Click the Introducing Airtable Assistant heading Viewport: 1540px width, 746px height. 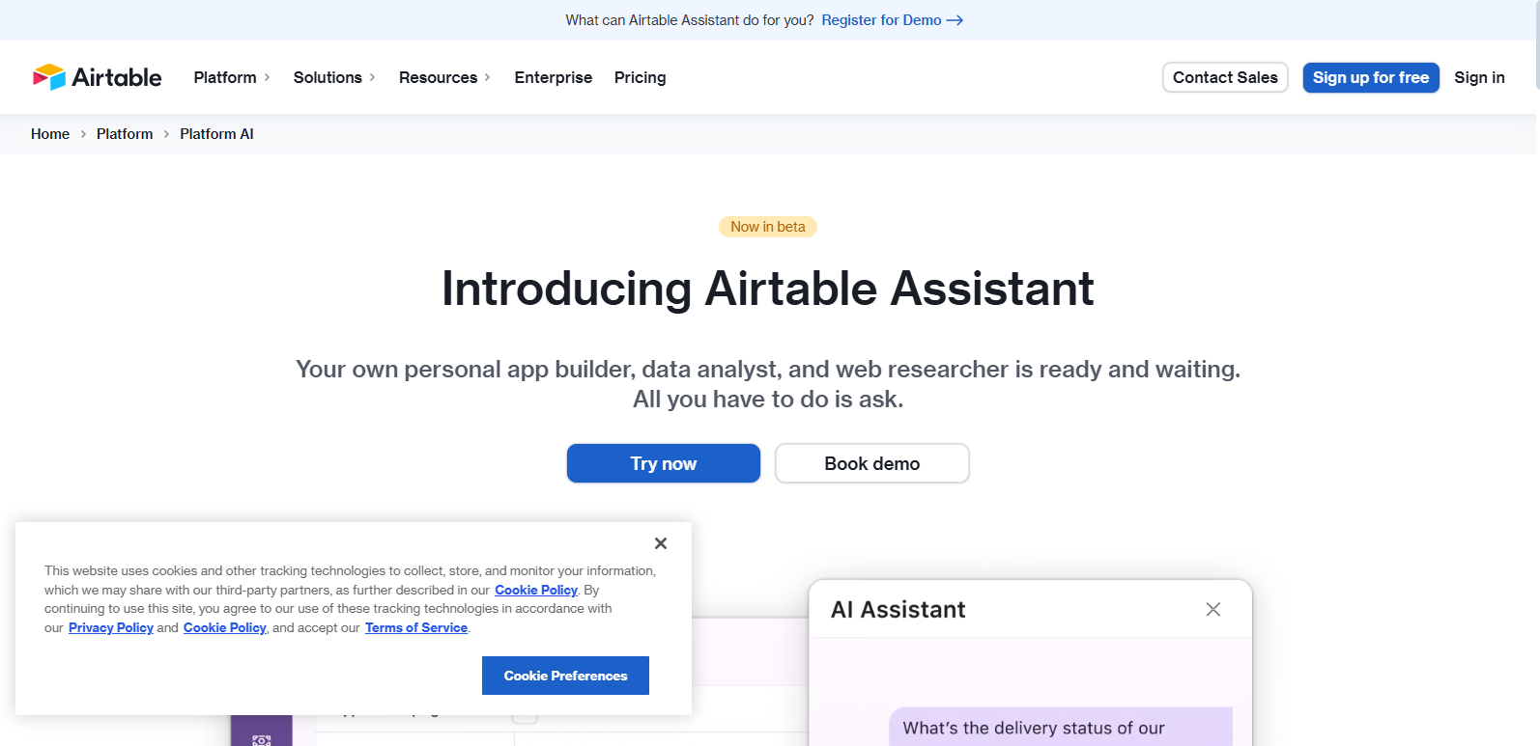point(768,289)
